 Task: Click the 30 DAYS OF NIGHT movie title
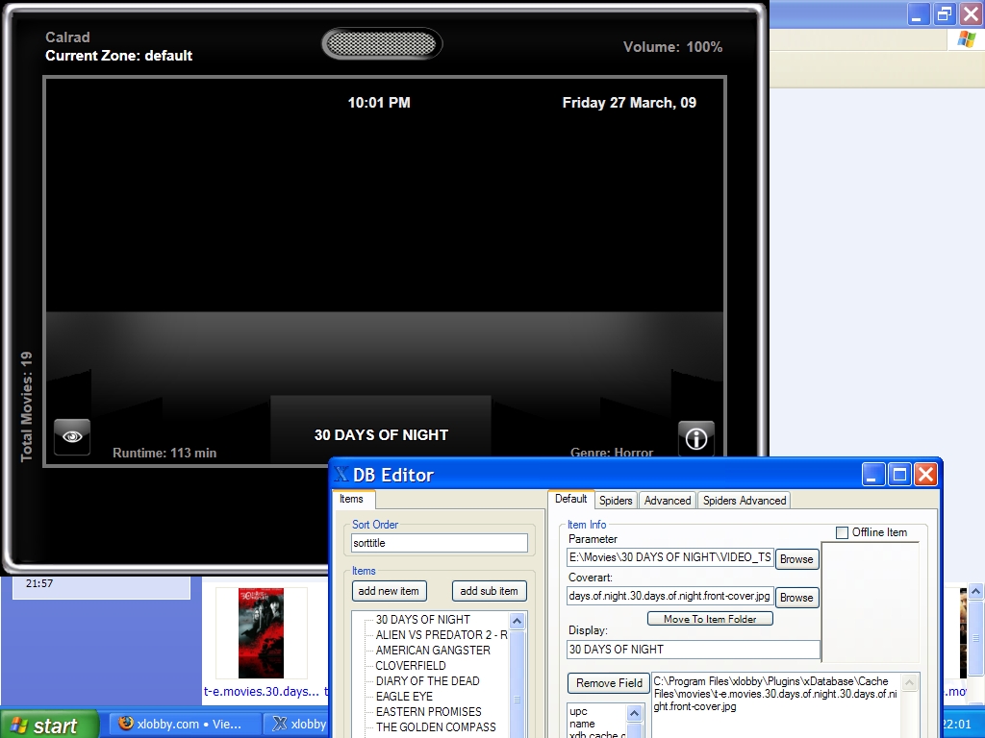pyautogui.click(x=381, y=435)
